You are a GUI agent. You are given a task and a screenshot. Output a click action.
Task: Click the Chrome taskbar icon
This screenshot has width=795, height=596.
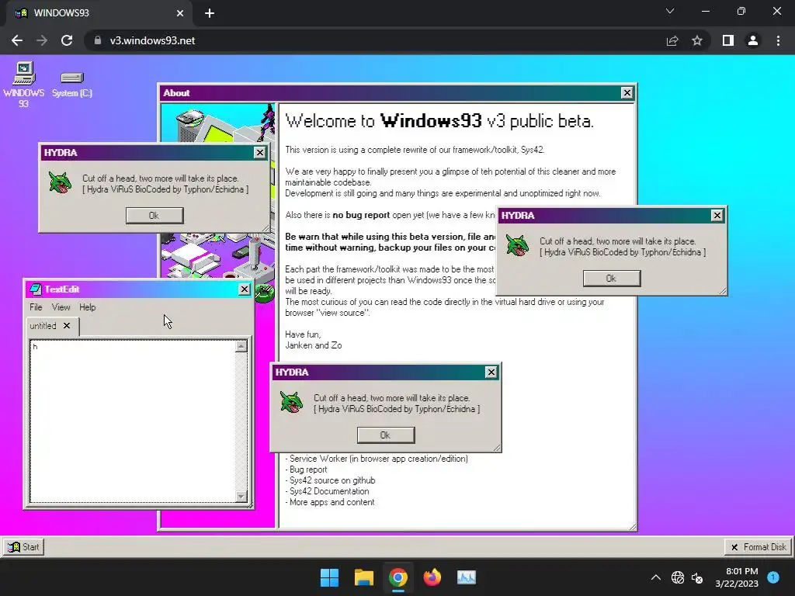[x=398, y=577]
